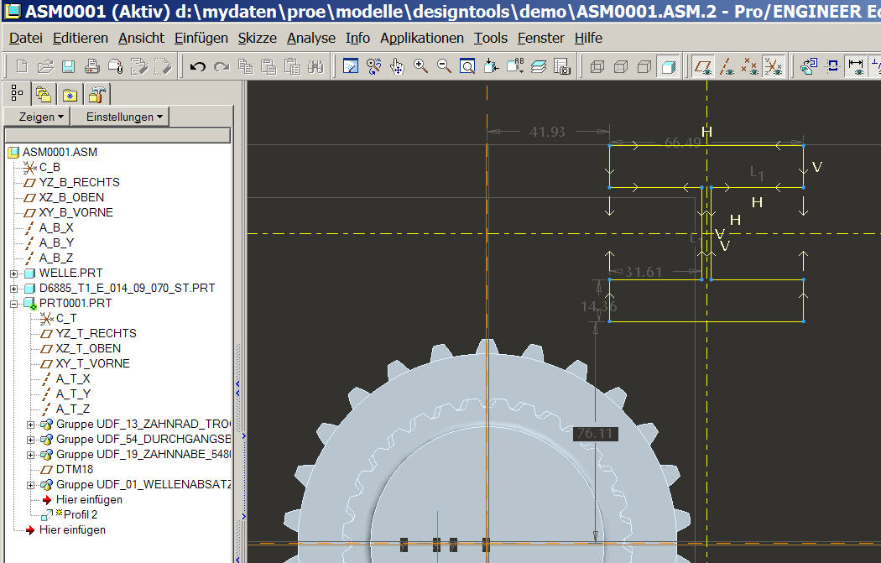Image resolution: width=881 pixels, height=563 pixels.
Task: Toggle coordinate systems visibility
Action: (x=773, y=67)
